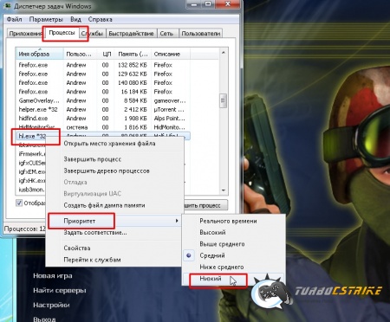Switch to the Сеть tab
The image size is (390, 322).
point(166,34)
